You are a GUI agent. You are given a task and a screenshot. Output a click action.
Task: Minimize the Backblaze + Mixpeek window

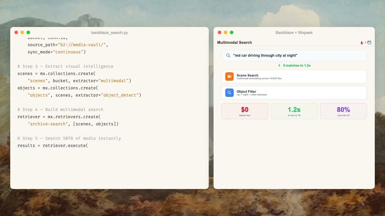pyautogui.click(x=226, y=32)
